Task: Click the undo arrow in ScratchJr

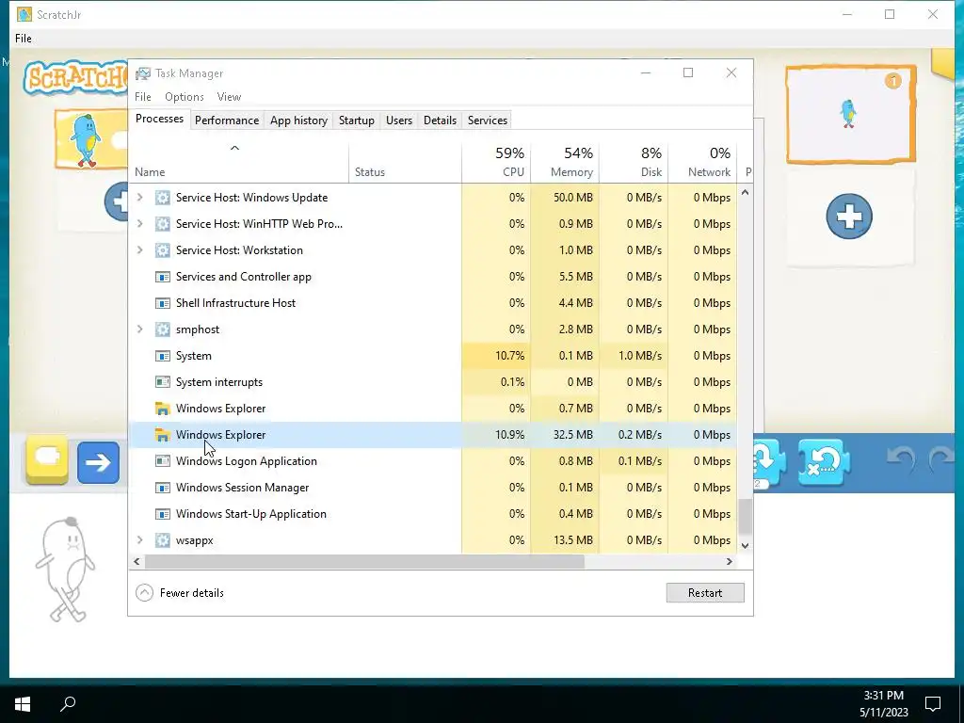Action: click(x=901, y=459)
